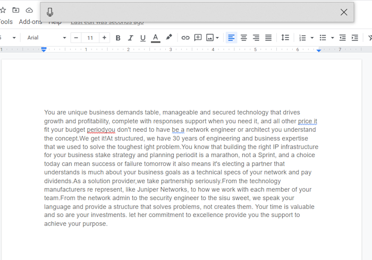372x260 pixels.
Task: Select justify alignment
Action: [x=268, y=38]
